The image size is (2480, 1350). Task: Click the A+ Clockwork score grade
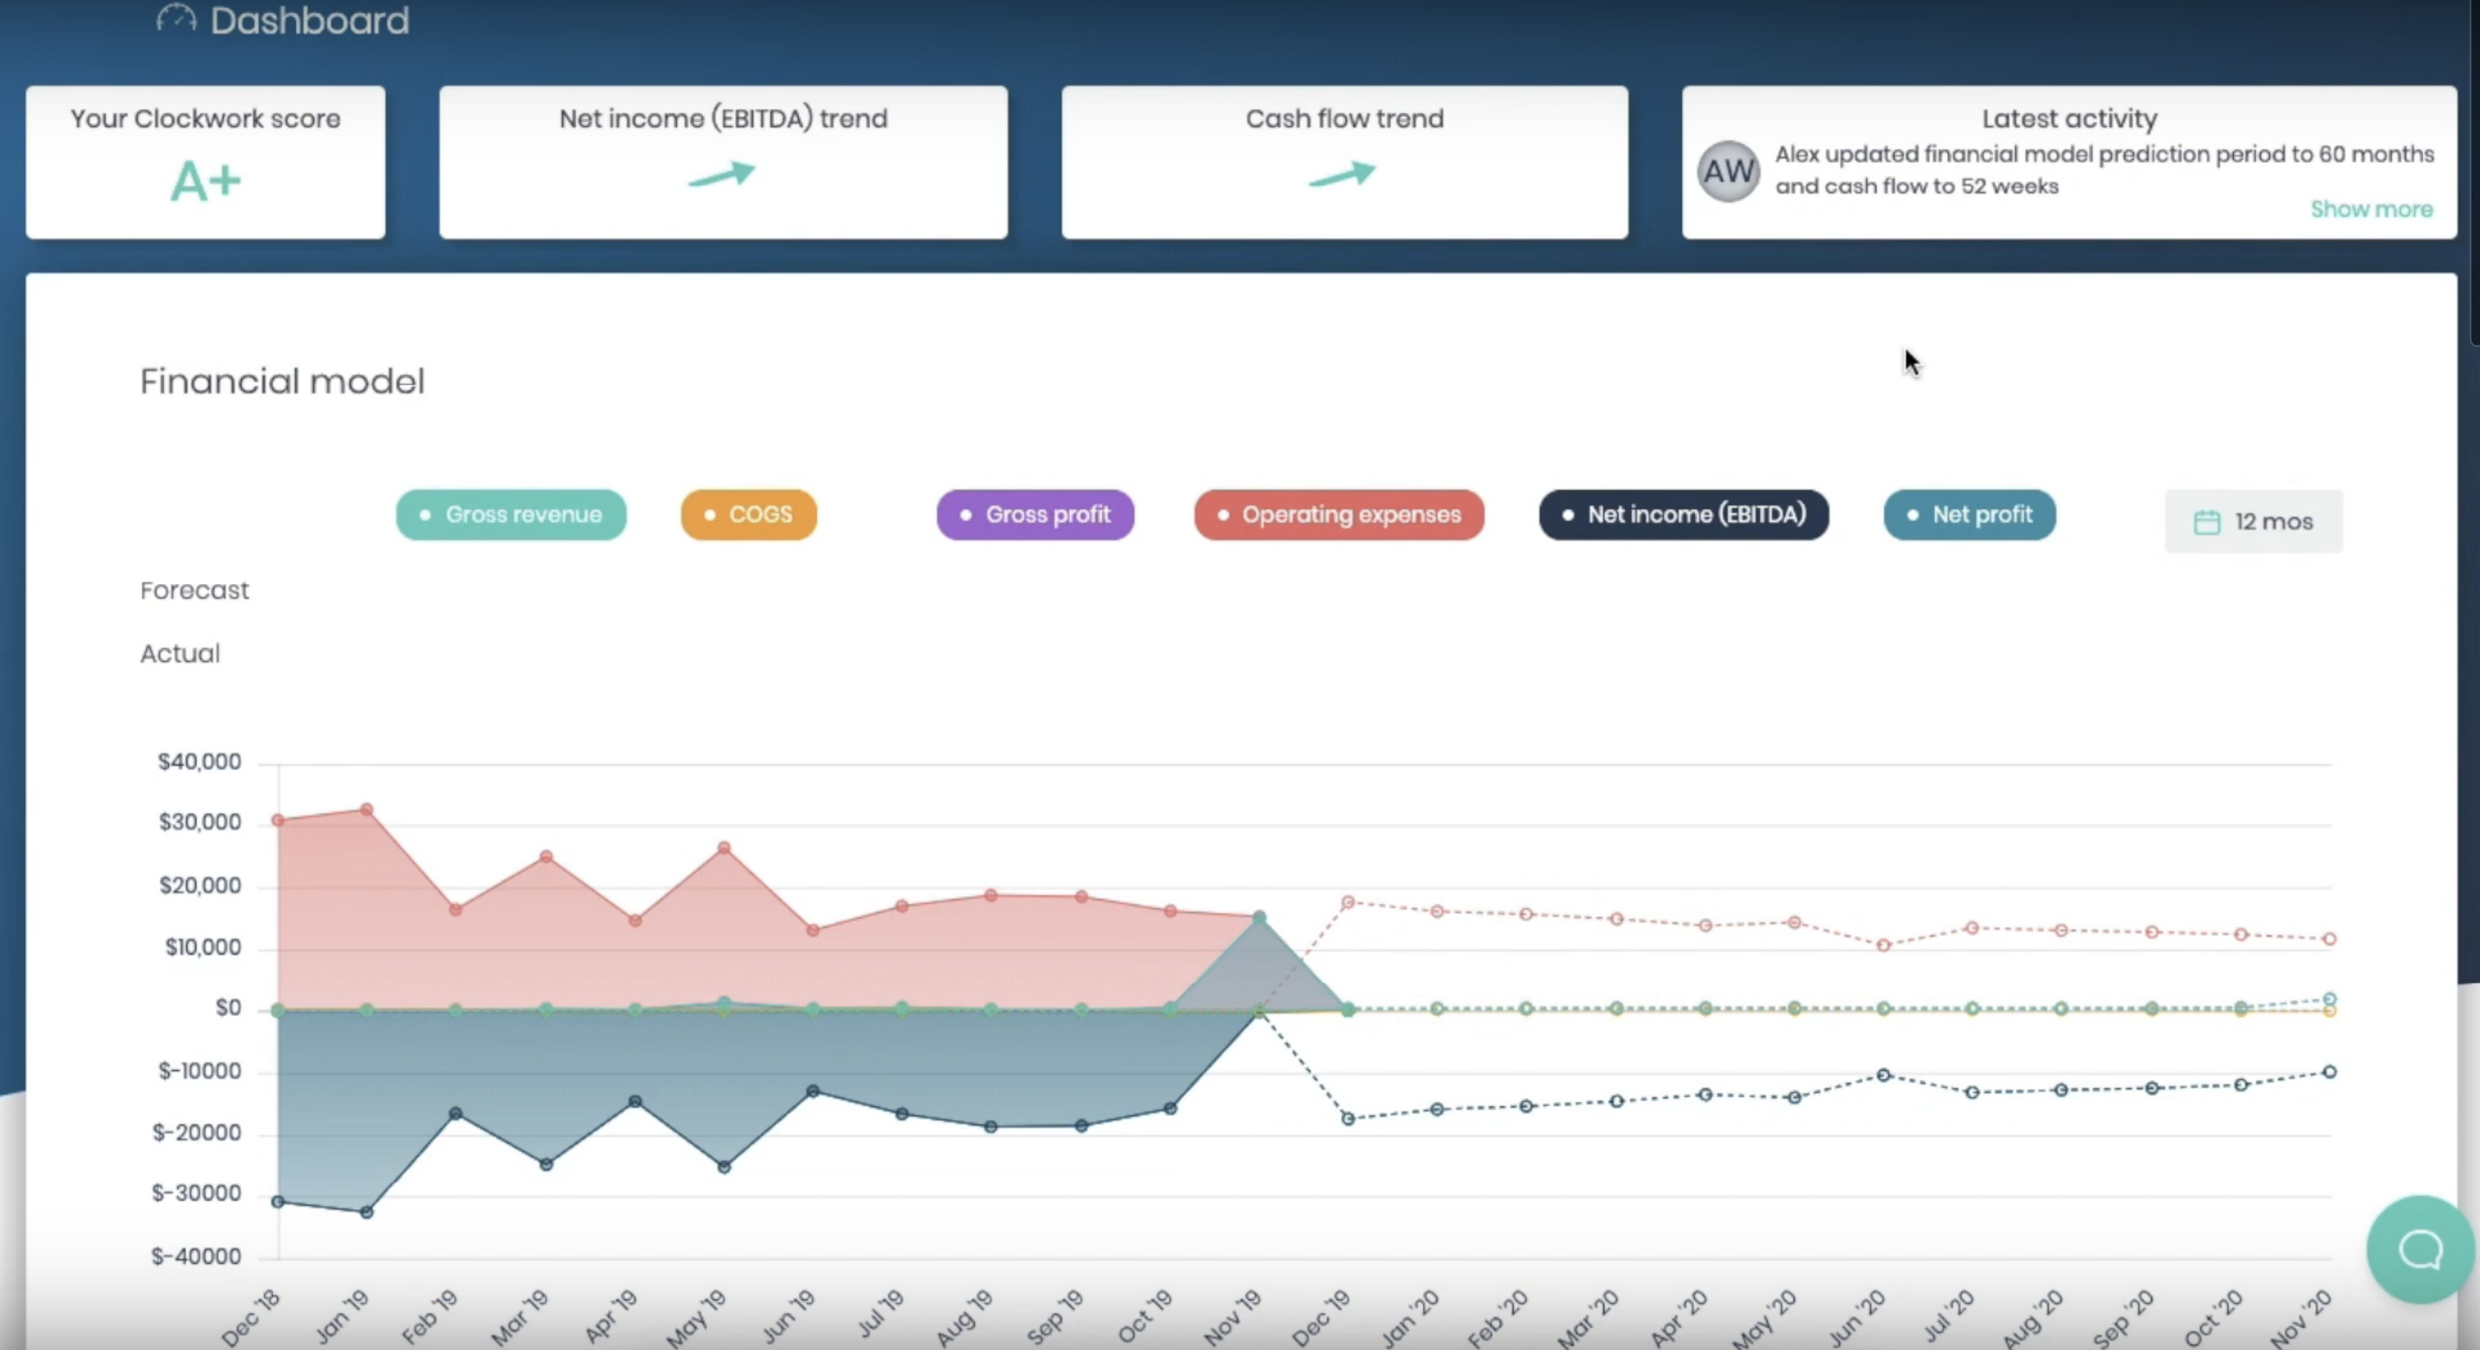[205, 181]
